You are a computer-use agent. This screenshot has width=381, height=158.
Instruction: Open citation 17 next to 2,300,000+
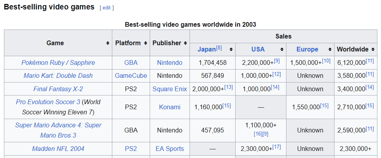point(276,147)
